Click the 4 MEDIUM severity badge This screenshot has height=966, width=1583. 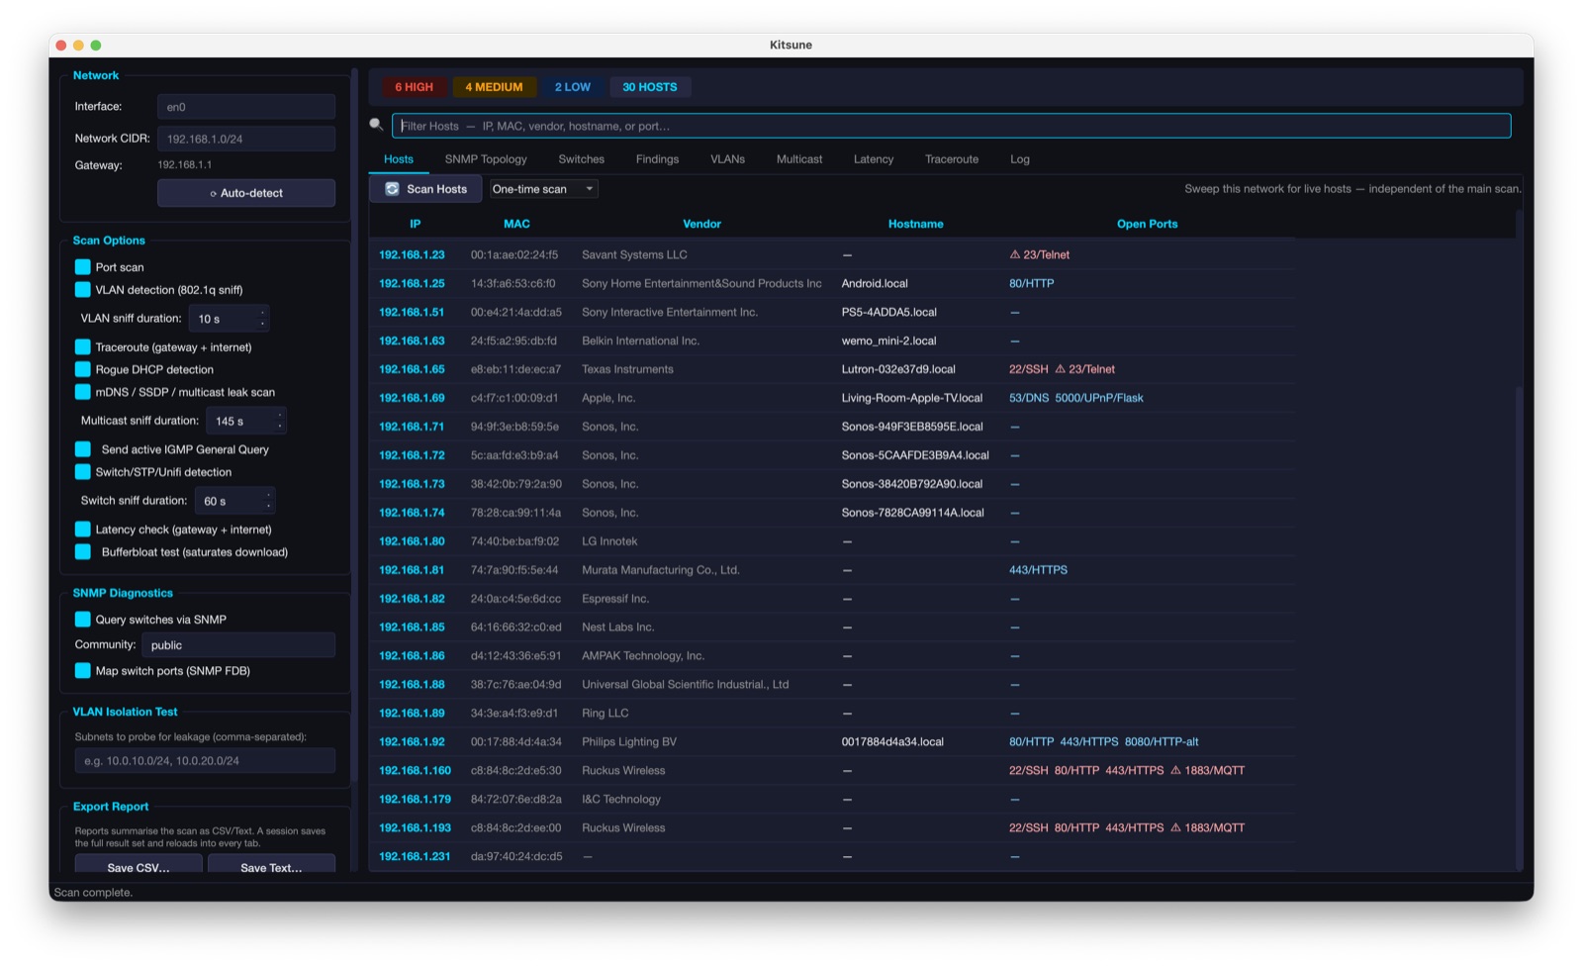[494, 87]
